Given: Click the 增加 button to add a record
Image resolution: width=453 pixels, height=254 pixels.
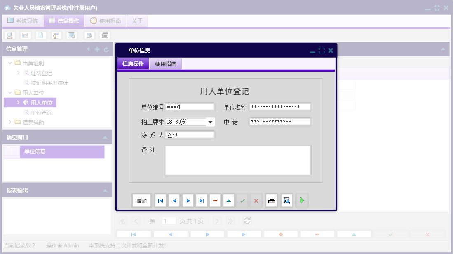Looking at the screenshot, I should point(141,201).
